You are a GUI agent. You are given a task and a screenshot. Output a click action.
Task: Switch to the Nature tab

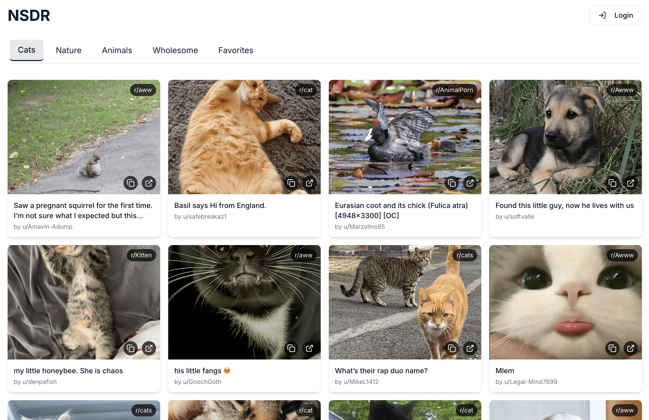click(x=68, y=50)
